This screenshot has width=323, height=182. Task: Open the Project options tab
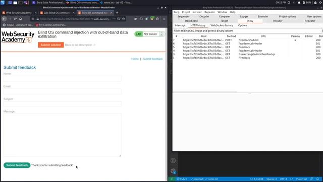pos(287,17)
